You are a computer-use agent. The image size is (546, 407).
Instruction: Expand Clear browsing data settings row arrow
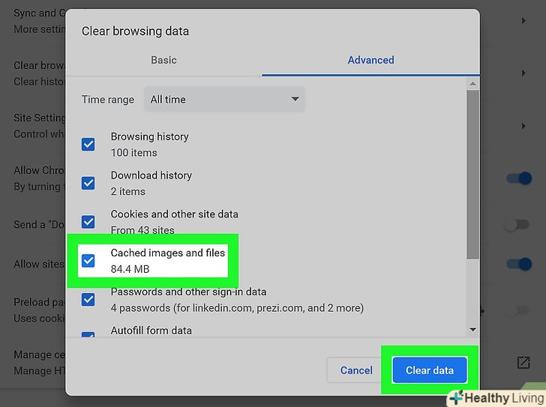coord(523,73)
